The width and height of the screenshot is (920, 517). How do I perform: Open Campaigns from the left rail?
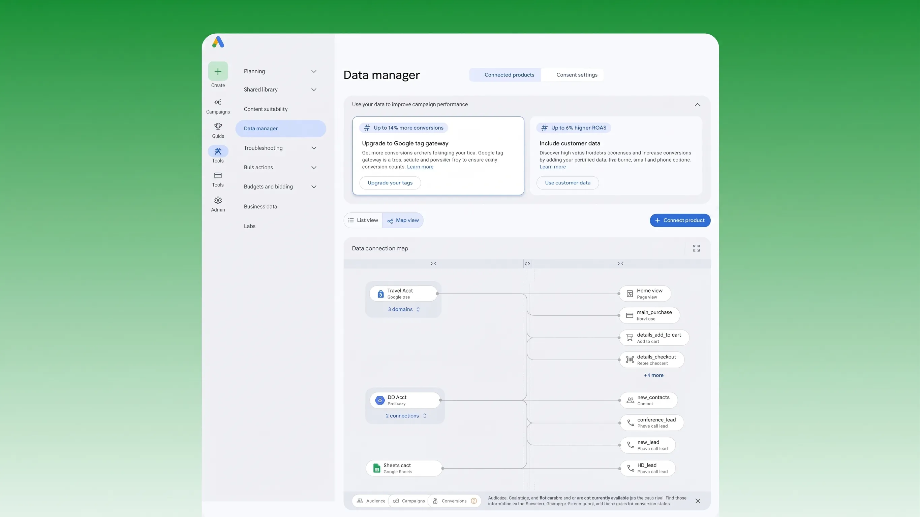point(218,106)
